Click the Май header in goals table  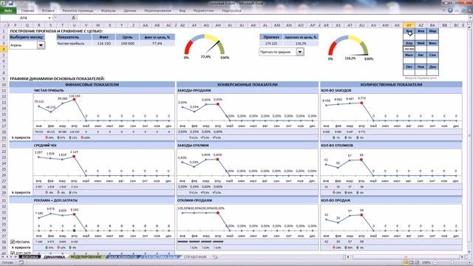pos(421,43)
